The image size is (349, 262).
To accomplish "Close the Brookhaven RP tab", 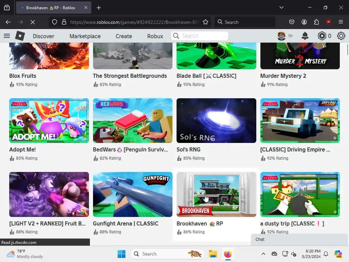I will pyautogui.click(x=86, y=8).
